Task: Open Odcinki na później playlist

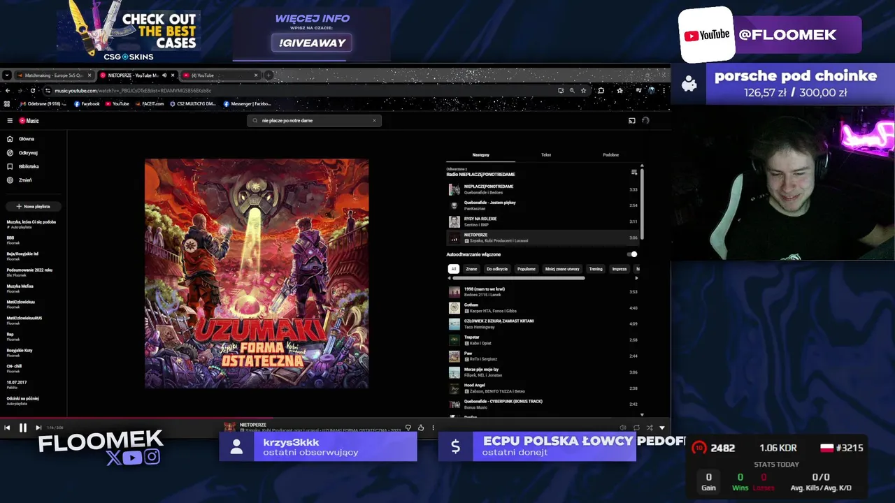Action: (33, 400)
